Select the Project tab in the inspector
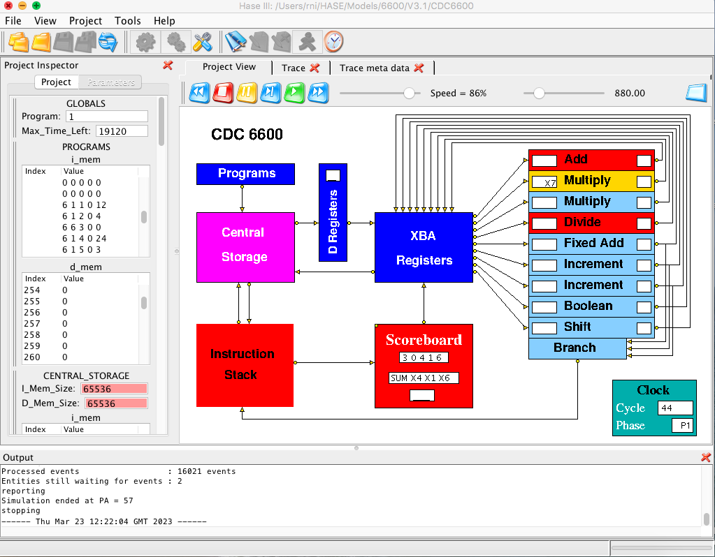715x557 pixels. tap(56, 82)
